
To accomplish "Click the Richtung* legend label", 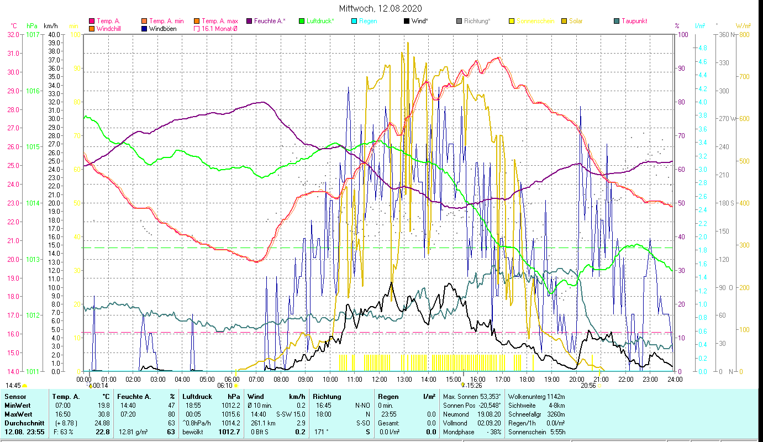I will click(x=477, y=21).
